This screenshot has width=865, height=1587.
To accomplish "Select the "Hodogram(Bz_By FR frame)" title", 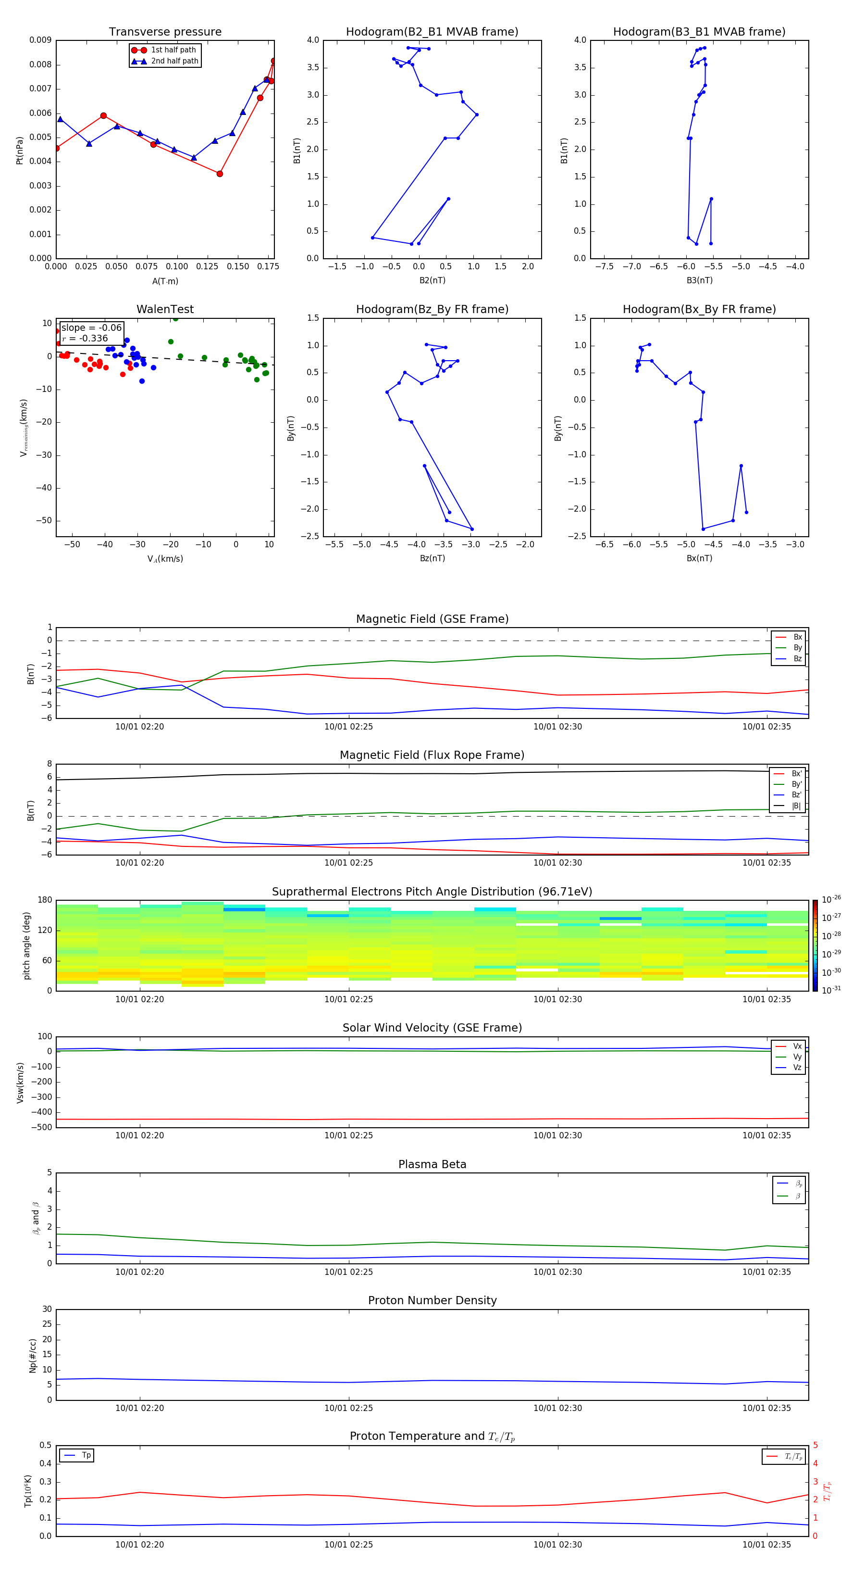I will click(432, 309).
